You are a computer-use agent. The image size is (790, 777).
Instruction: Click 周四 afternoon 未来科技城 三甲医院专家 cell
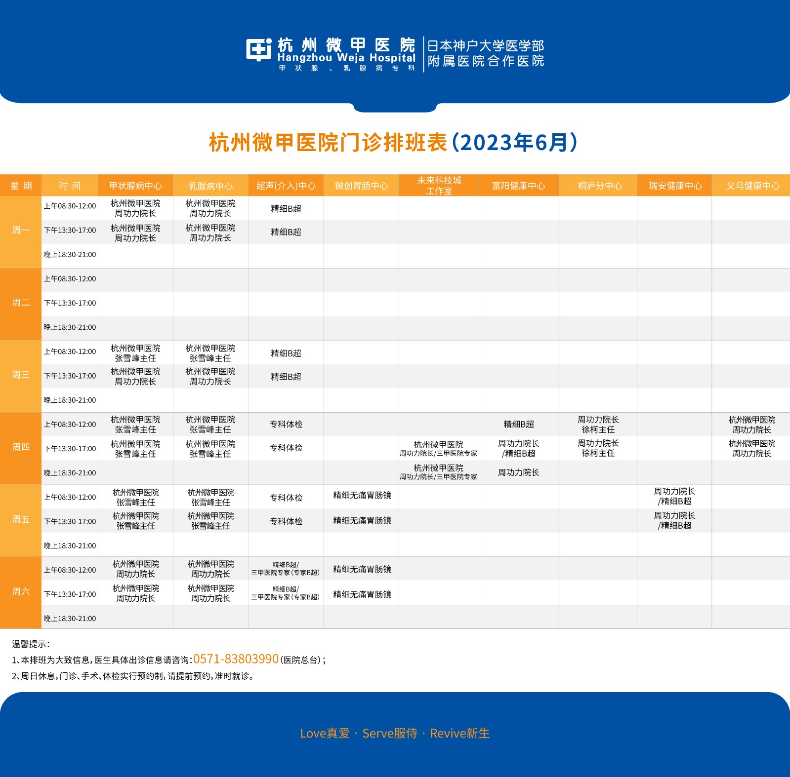pyautogui.click(x=439, y=449)
